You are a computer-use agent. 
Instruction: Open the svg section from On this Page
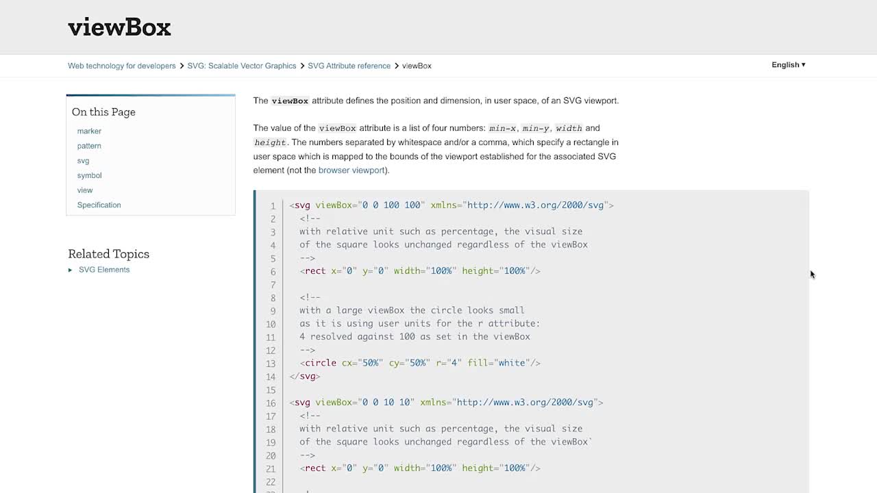pyautogui.click(x=83, y=160)
